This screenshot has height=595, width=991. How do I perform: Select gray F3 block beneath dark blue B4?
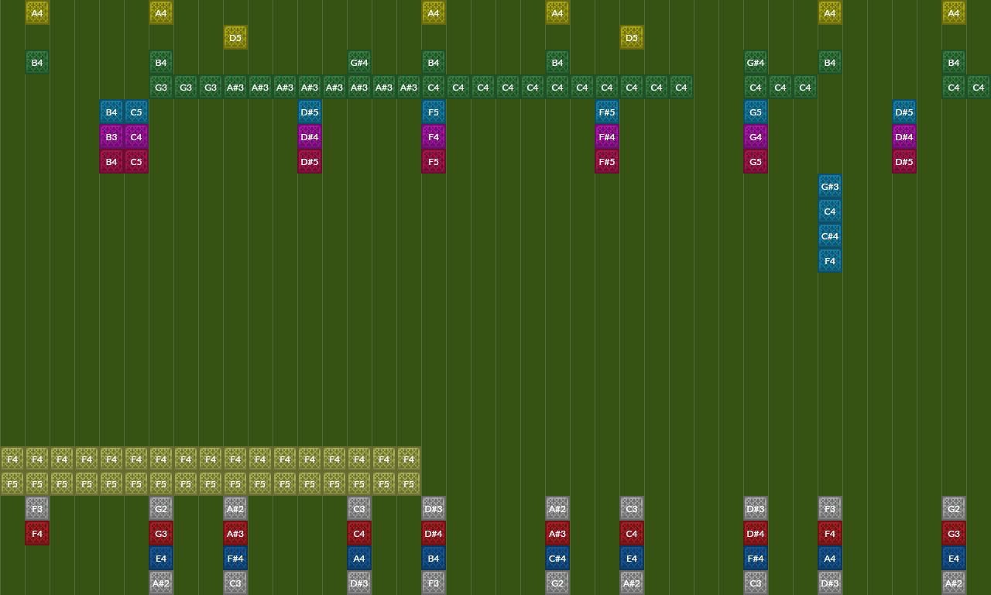point(434,583)
